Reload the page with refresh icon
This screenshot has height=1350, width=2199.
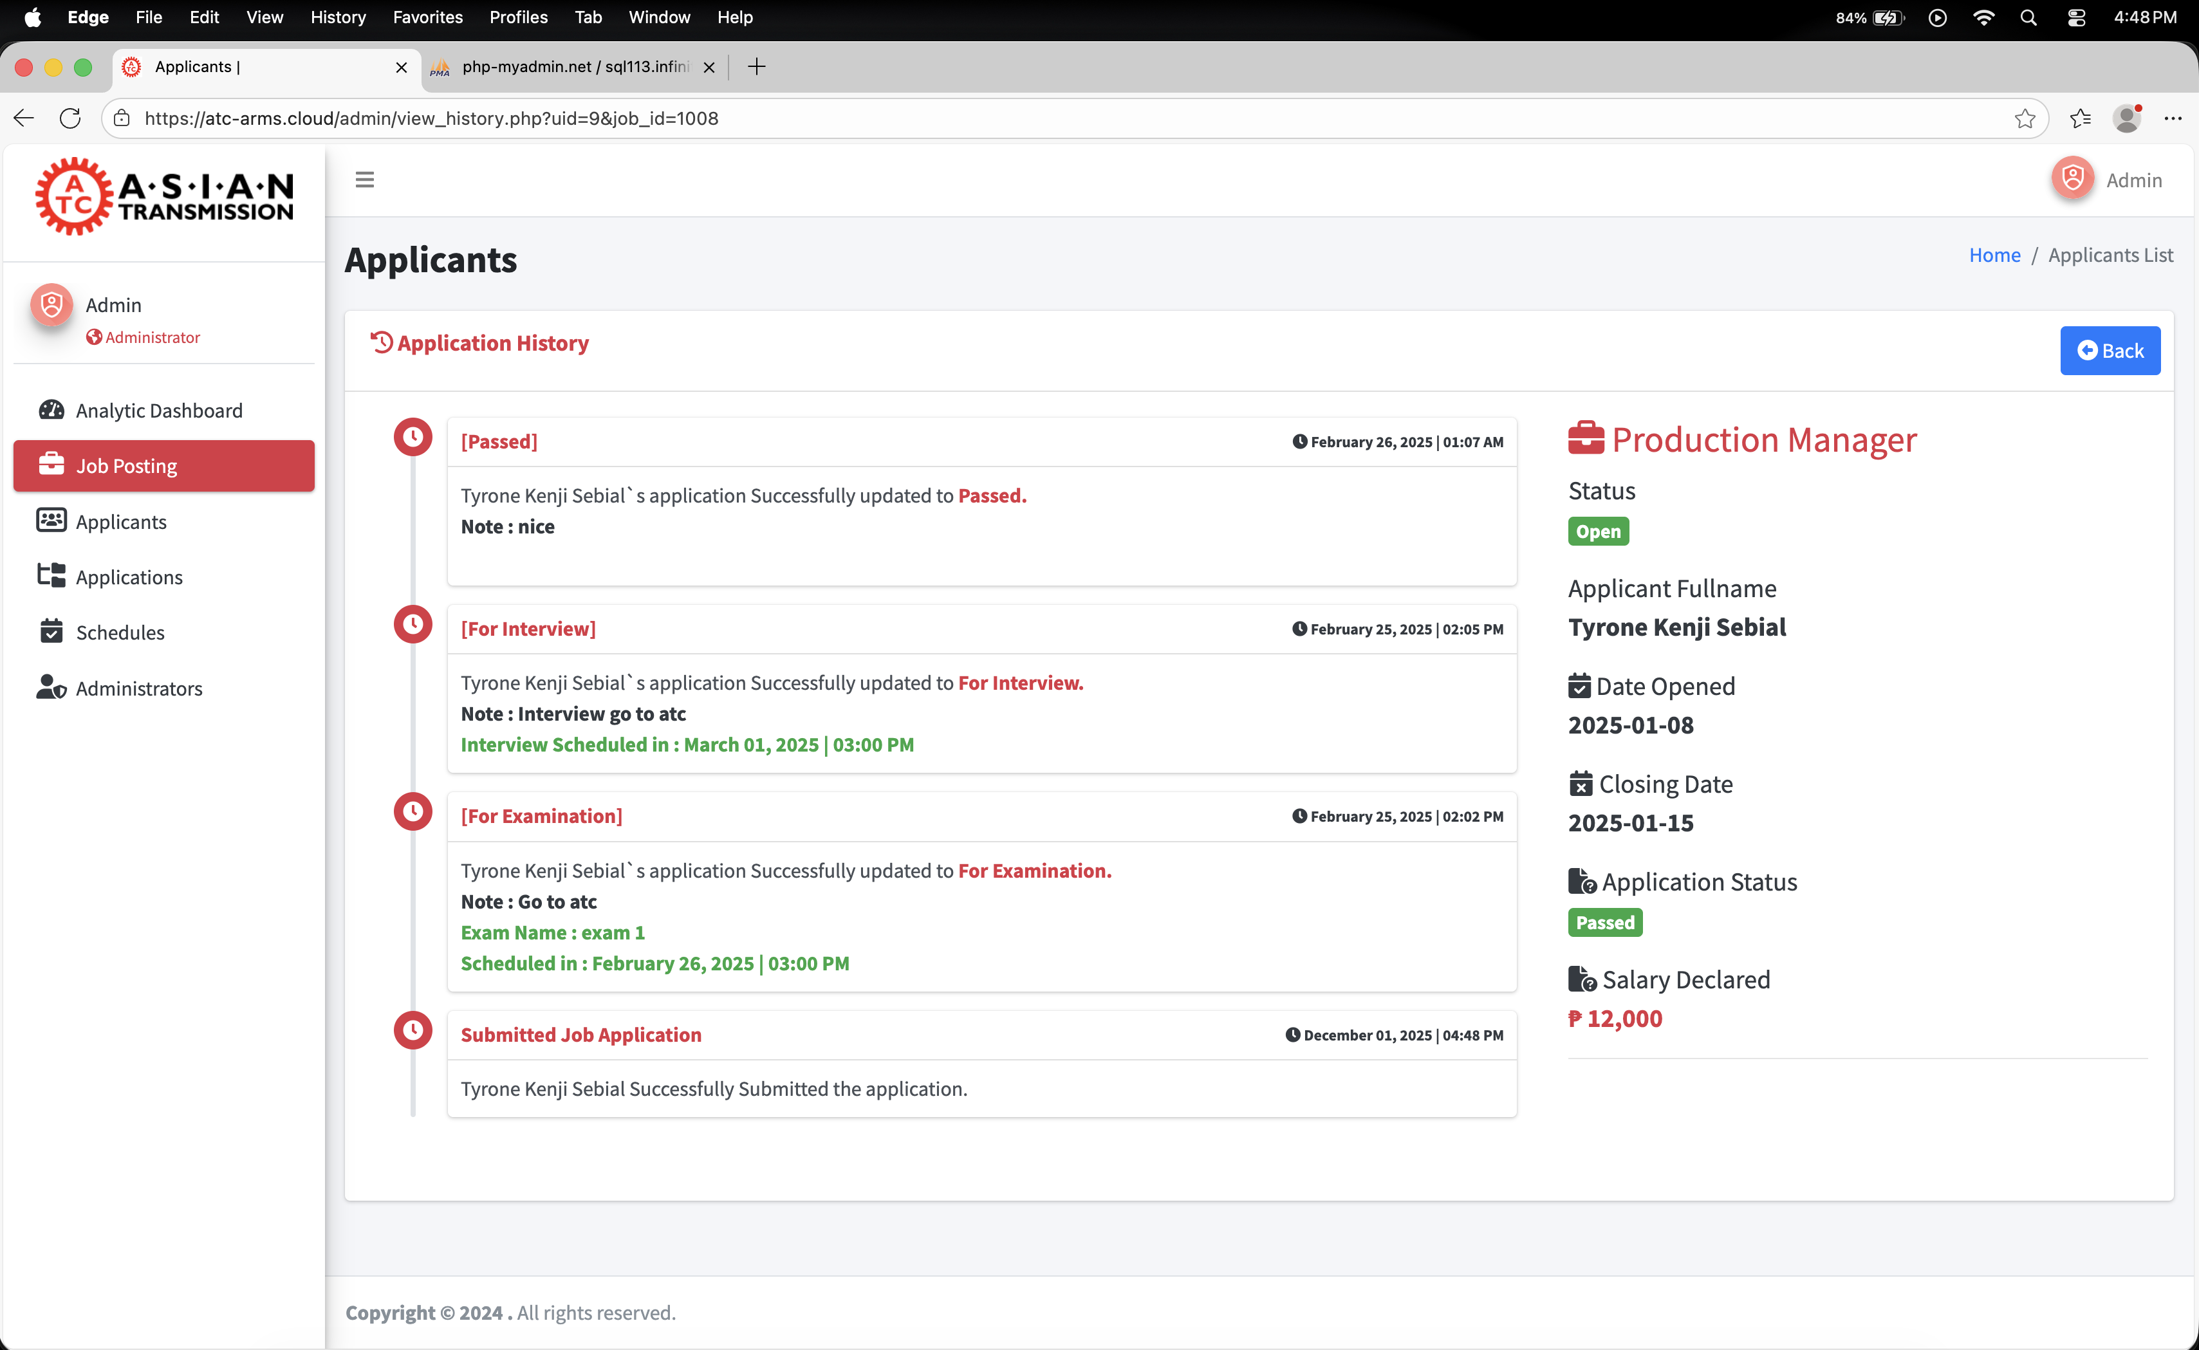pyautogui.click(x=70, y=119)
